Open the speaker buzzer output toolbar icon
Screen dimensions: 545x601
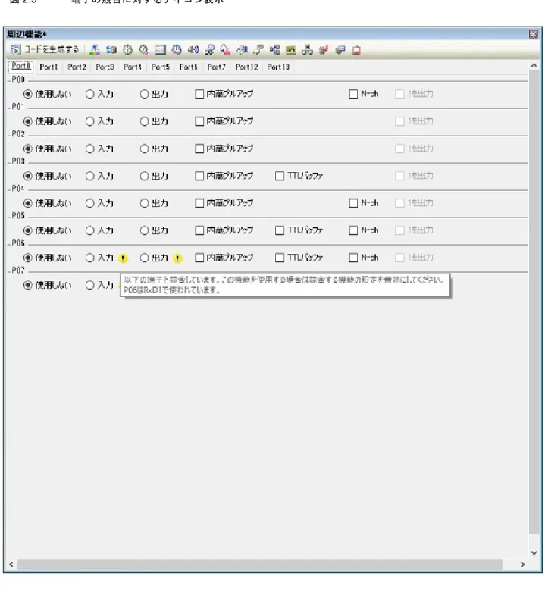coord(193,50)
